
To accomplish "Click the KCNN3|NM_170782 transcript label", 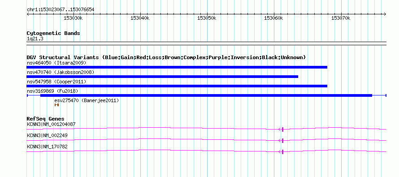I will [47, 147].
